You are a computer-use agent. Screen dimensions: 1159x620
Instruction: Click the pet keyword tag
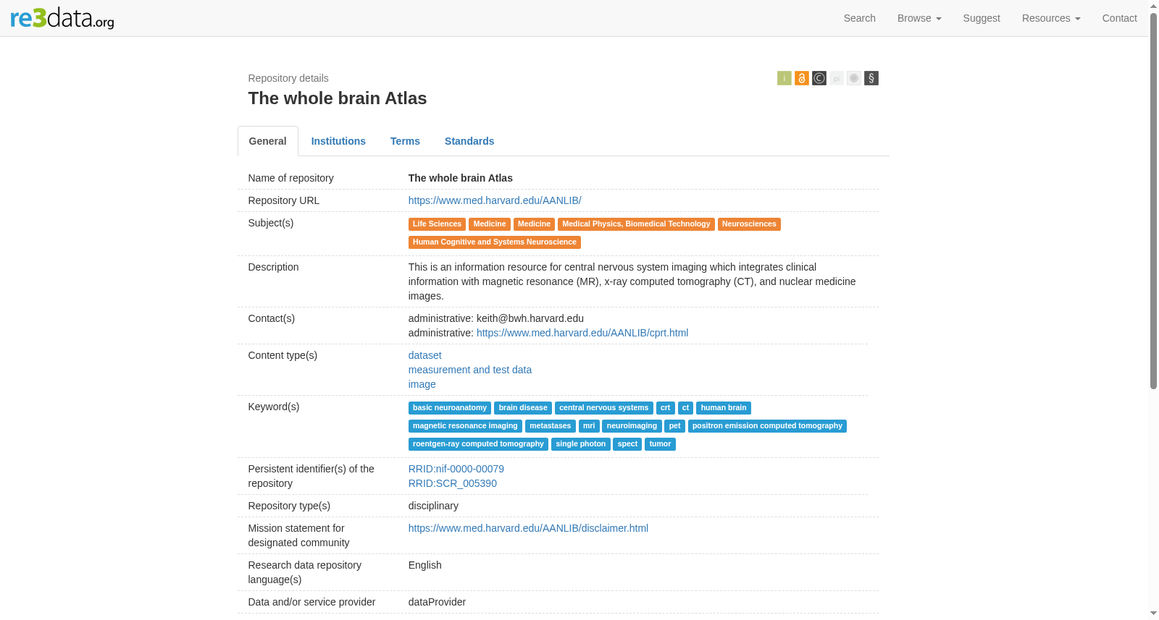tap(675, 426)
